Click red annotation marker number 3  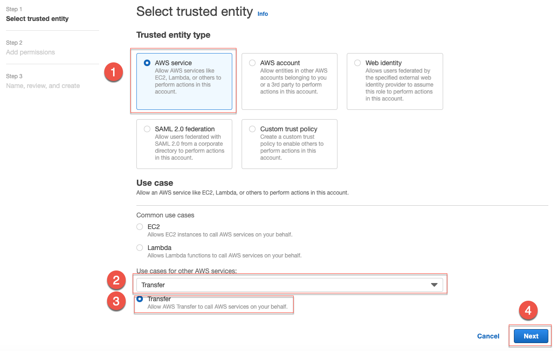[x=116, y=301]
